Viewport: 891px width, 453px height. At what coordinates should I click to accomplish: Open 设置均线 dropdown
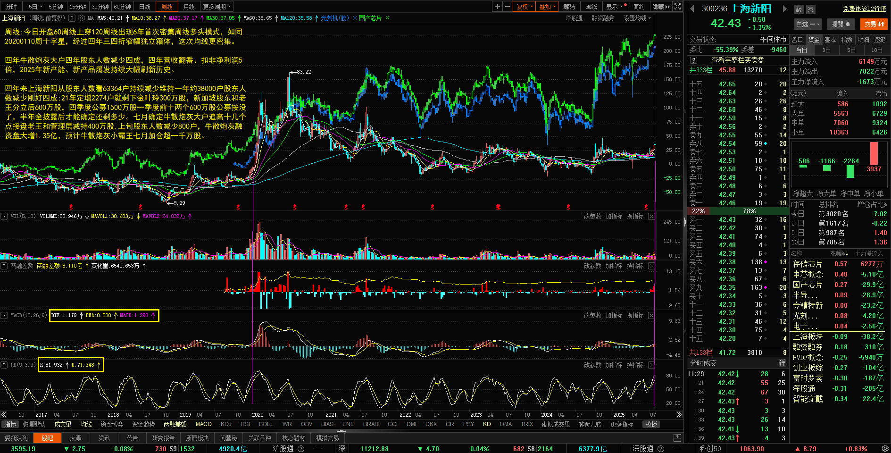click(x=637, y=18)
